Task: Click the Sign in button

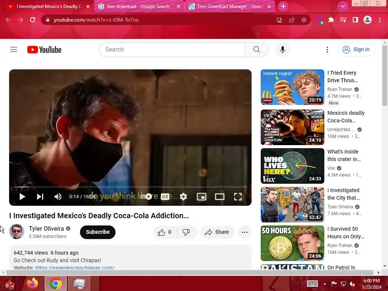Action: pos(357,50)
